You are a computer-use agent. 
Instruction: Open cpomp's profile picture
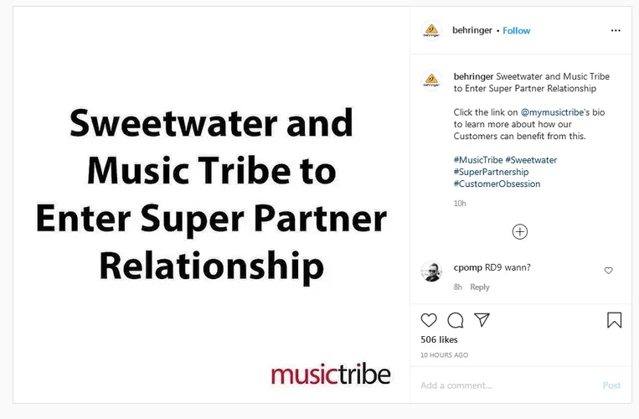coord(431,272)
